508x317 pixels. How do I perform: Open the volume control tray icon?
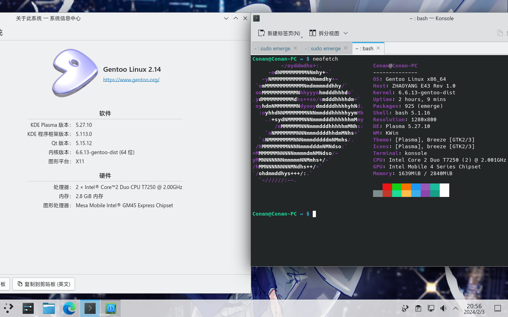443,308
